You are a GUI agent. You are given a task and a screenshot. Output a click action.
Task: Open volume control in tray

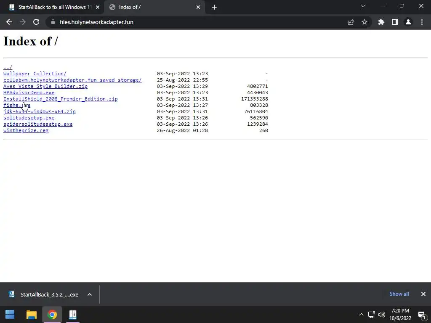click(381, 315)
